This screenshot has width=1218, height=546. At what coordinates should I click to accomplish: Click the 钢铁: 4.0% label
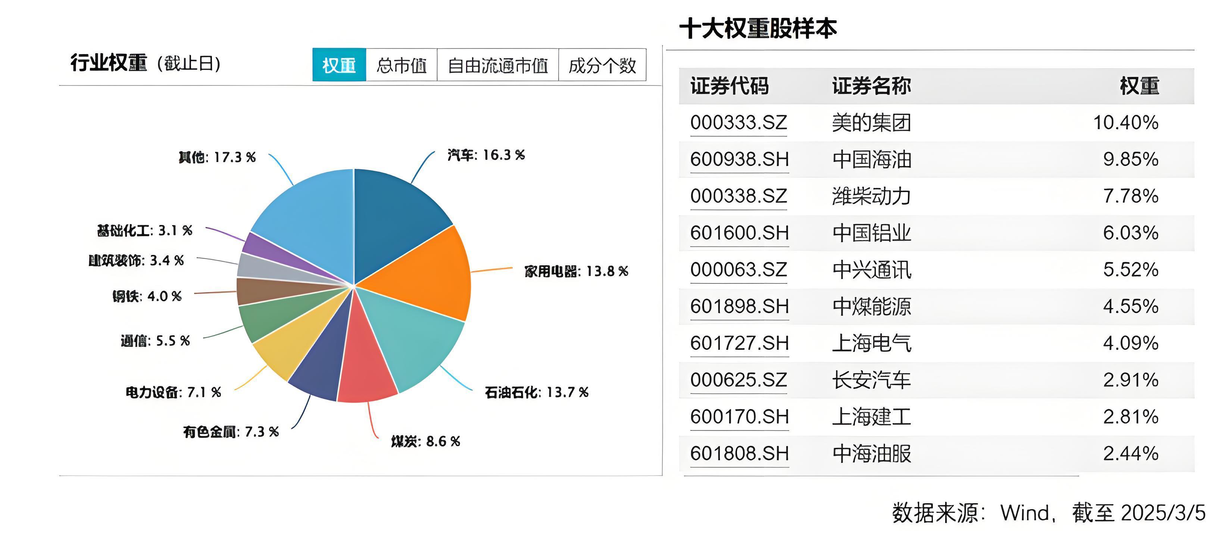pos(147,296)
